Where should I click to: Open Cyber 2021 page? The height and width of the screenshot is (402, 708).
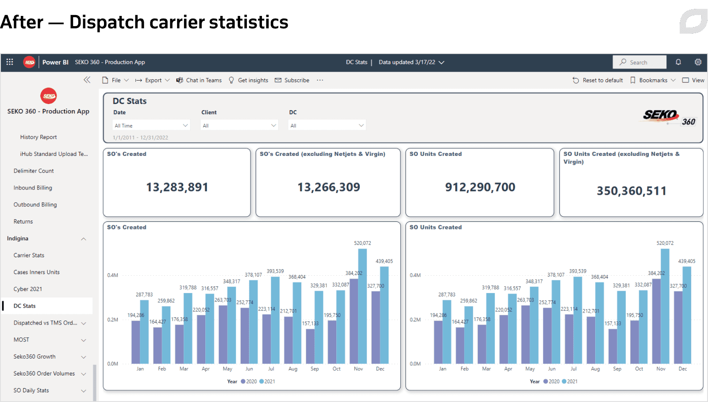point(27,289)
